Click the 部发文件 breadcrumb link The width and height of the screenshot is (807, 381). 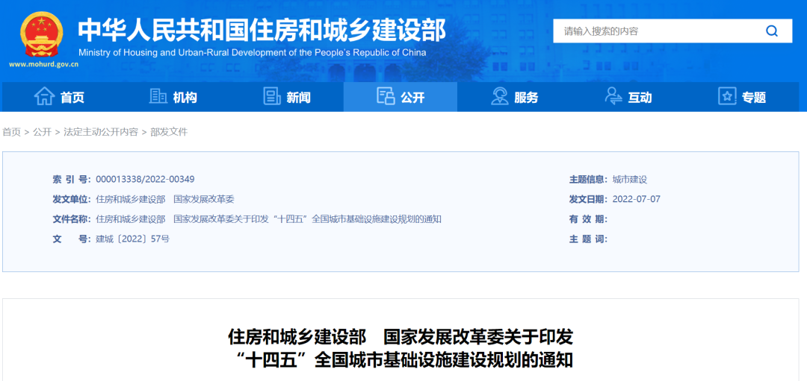169,132
